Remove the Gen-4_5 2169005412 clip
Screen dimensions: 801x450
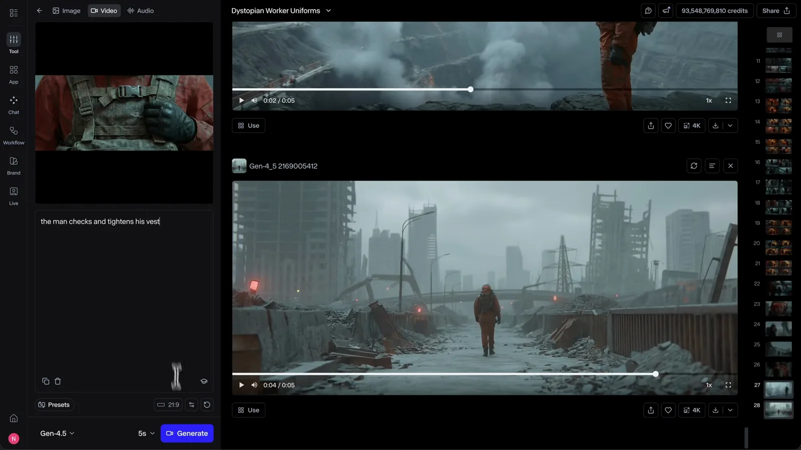click(x=730, y=166)
